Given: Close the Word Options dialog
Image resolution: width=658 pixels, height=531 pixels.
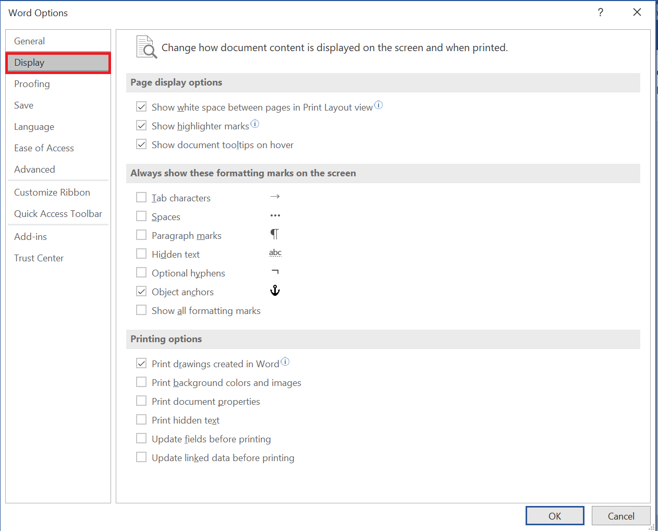Looking at the screenshot, I should 637,13.
